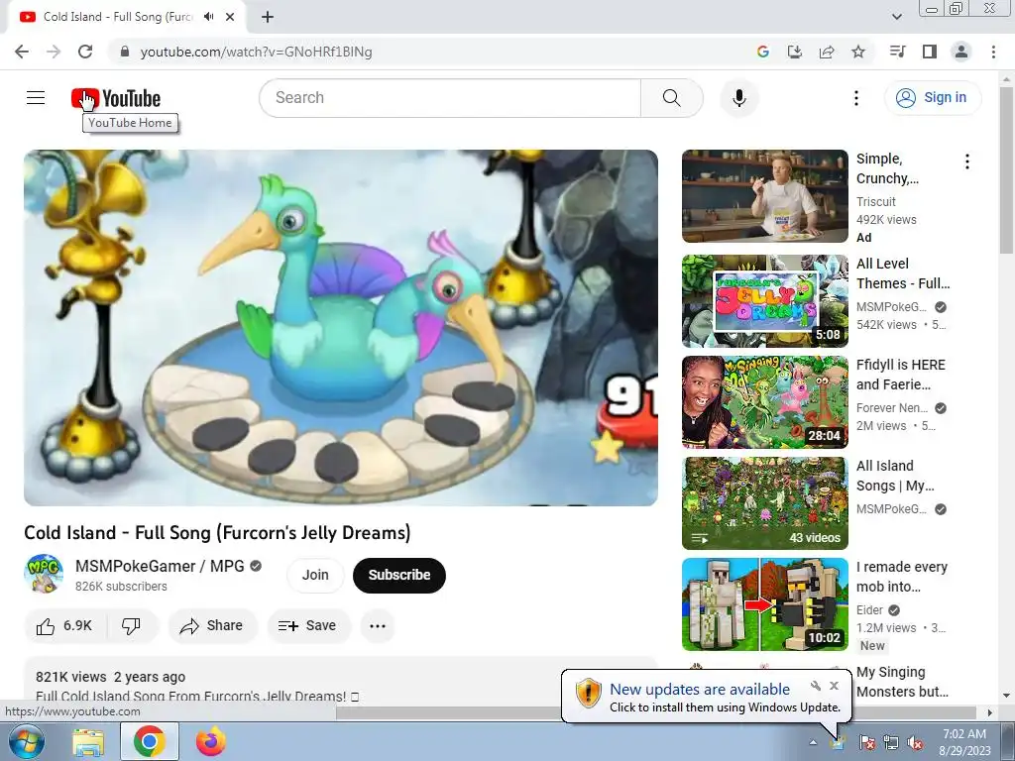Open Chrome media control icon
Viewport: 1015px width, 761px height.
click(x=897, y=52)
